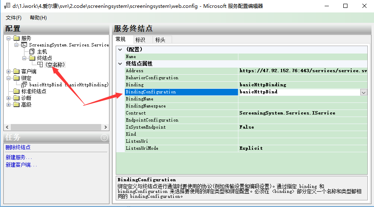Select the Address property label
This screenshot has width=374, height=207.
pyautogui.click(x=134, y=71)
